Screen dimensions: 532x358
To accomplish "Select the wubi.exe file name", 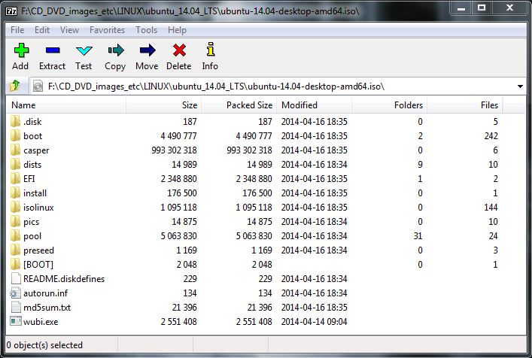I will click(x=41, y=321).
